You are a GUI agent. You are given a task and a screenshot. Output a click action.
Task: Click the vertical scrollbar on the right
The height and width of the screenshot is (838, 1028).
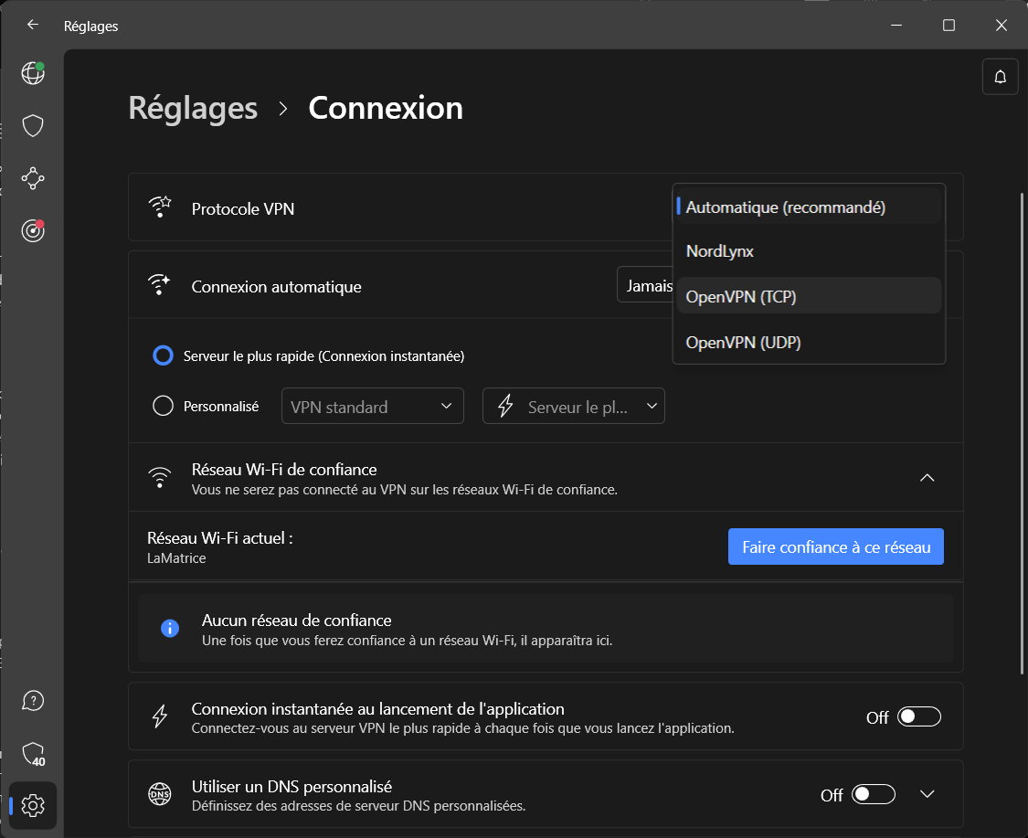[x=1022, y=433]
